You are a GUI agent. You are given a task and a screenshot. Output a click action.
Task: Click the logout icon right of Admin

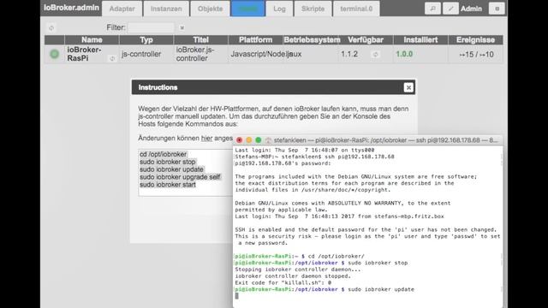tap(497, 9)
